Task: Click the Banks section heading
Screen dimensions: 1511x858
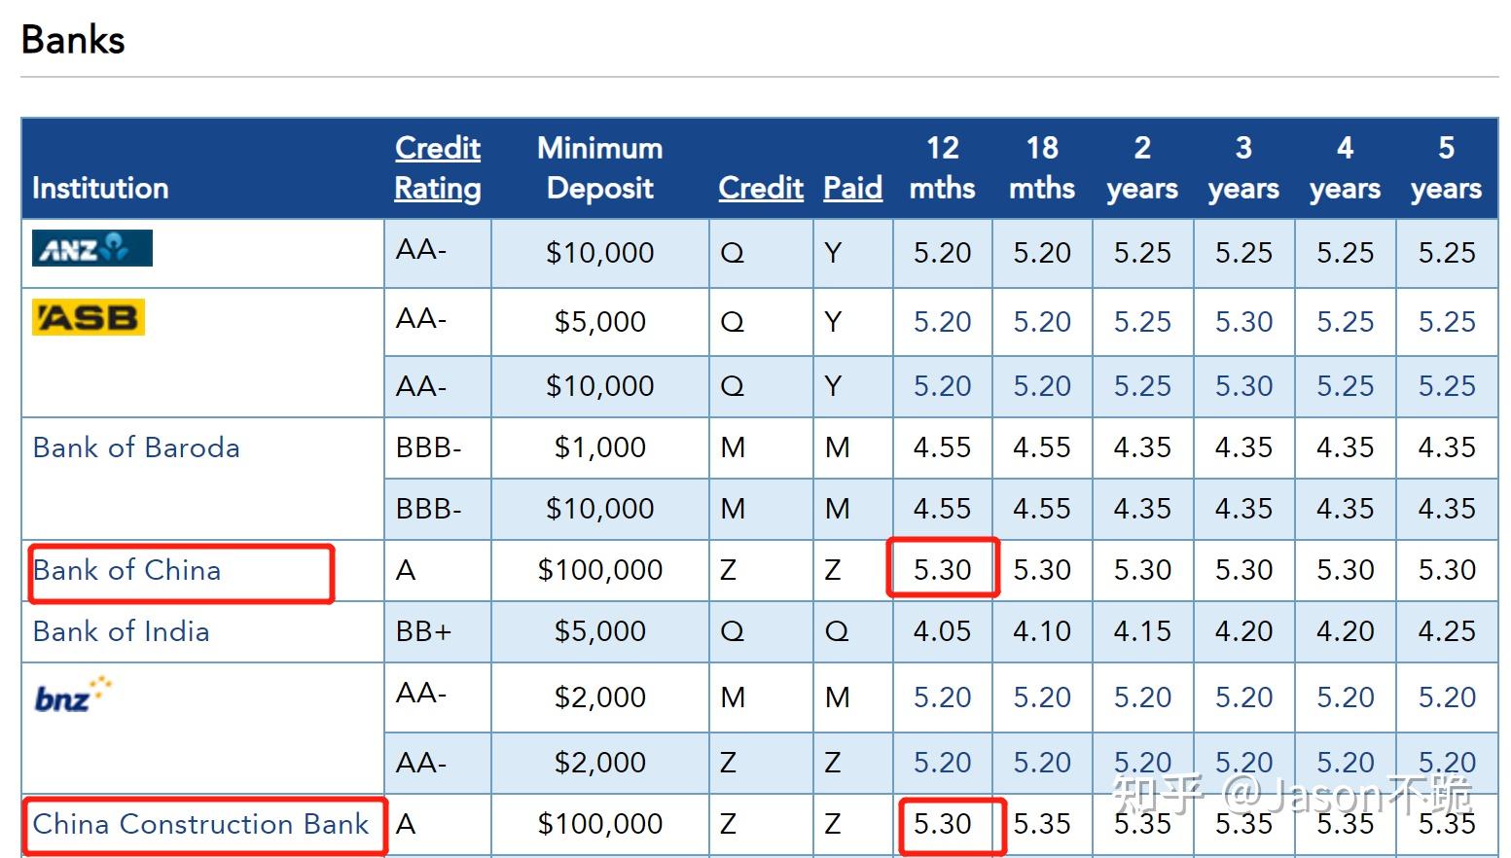Action: pyautogui.click(x=73, y=40)
